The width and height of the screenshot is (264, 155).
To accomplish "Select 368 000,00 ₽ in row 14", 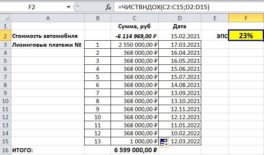I will pyautogui.click(x=134, y=133).
